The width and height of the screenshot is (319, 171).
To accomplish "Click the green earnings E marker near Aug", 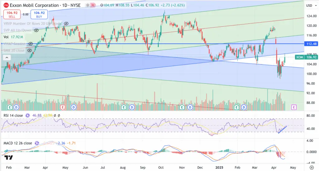I will [123, 107].
